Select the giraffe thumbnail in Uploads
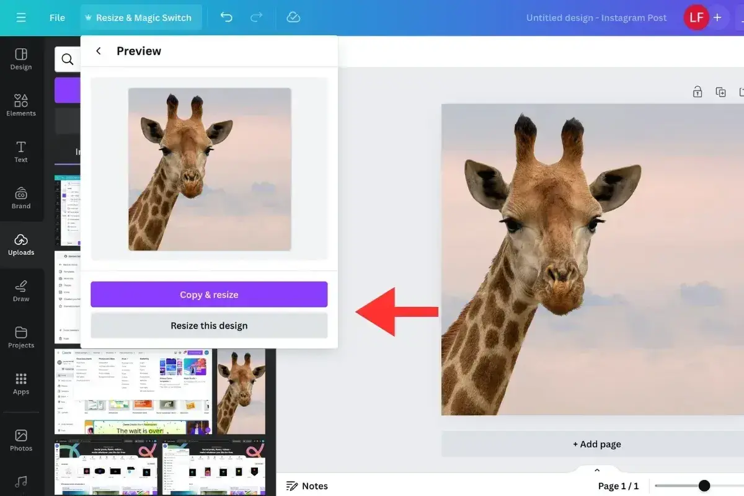The image size is (744, 496). coord(241,391)
